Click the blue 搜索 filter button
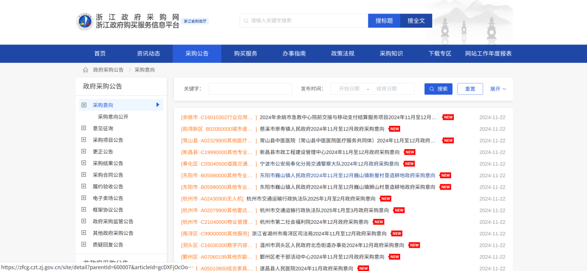The height and width of the screenshot is (271, 587). click(x=438, y=89)
